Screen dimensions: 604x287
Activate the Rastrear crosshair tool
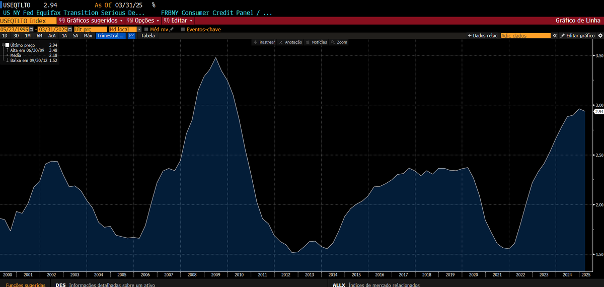pos(264,42)
